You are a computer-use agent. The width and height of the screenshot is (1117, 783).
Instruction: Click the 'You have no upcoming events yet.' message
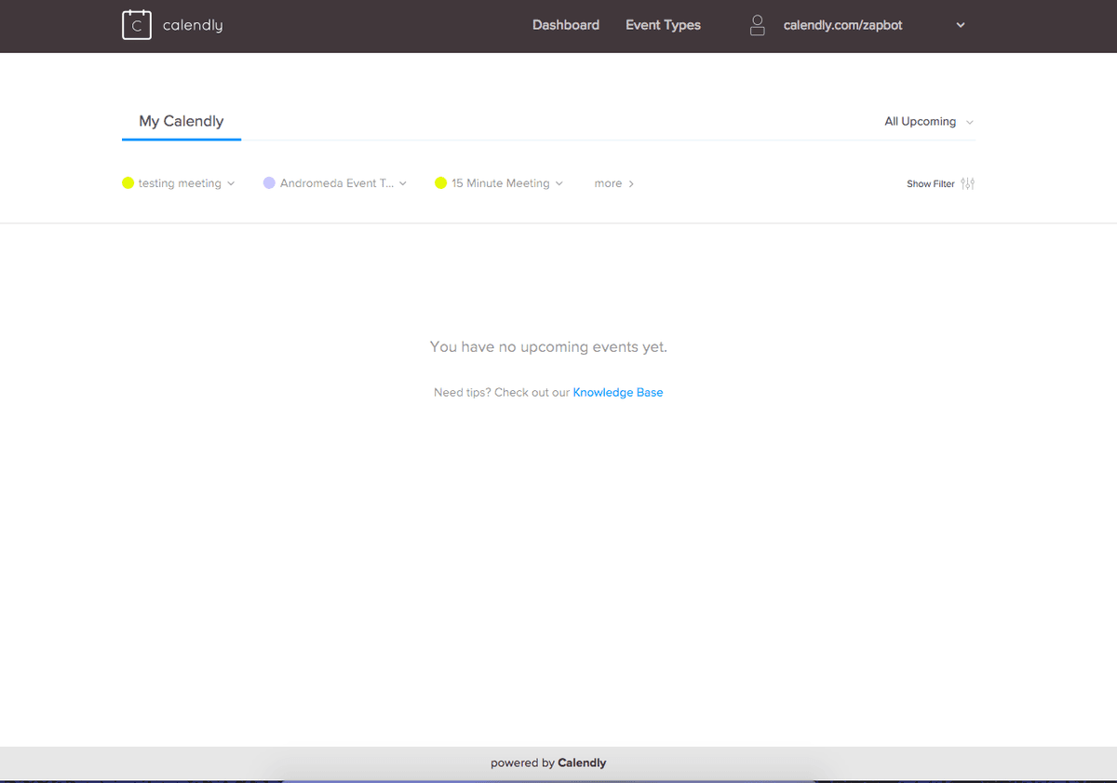click(x=548, y=346)
